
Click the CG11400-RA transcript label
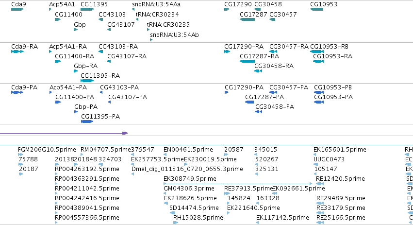click(75, 56)
